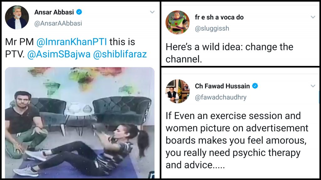Open the @ImranKhanPTI mention link
The width and height of the screenshot is (321, 180).
[x=72, y=42]
